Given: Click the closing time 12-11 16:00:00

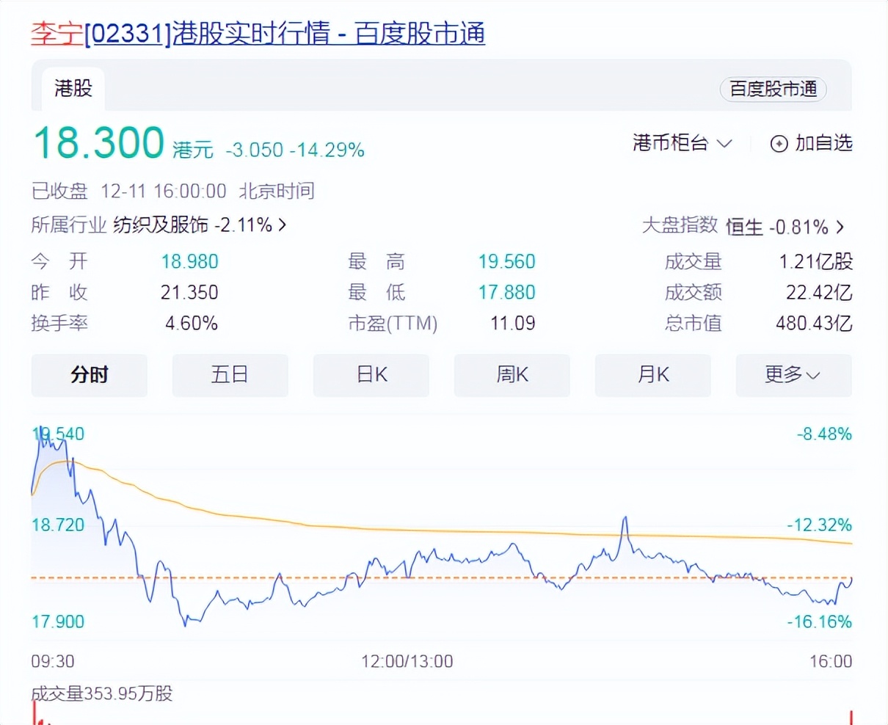Looking at the screenshot, I should pyautogui.click(x=164, y=192).
